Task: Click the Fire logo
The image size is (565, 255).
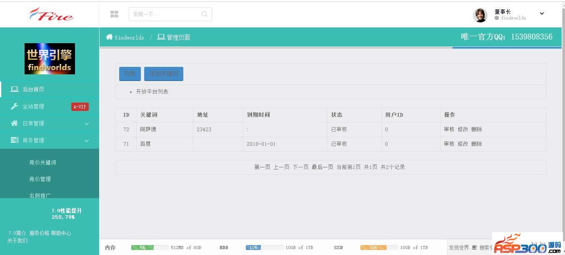Action: coord(51,14)
